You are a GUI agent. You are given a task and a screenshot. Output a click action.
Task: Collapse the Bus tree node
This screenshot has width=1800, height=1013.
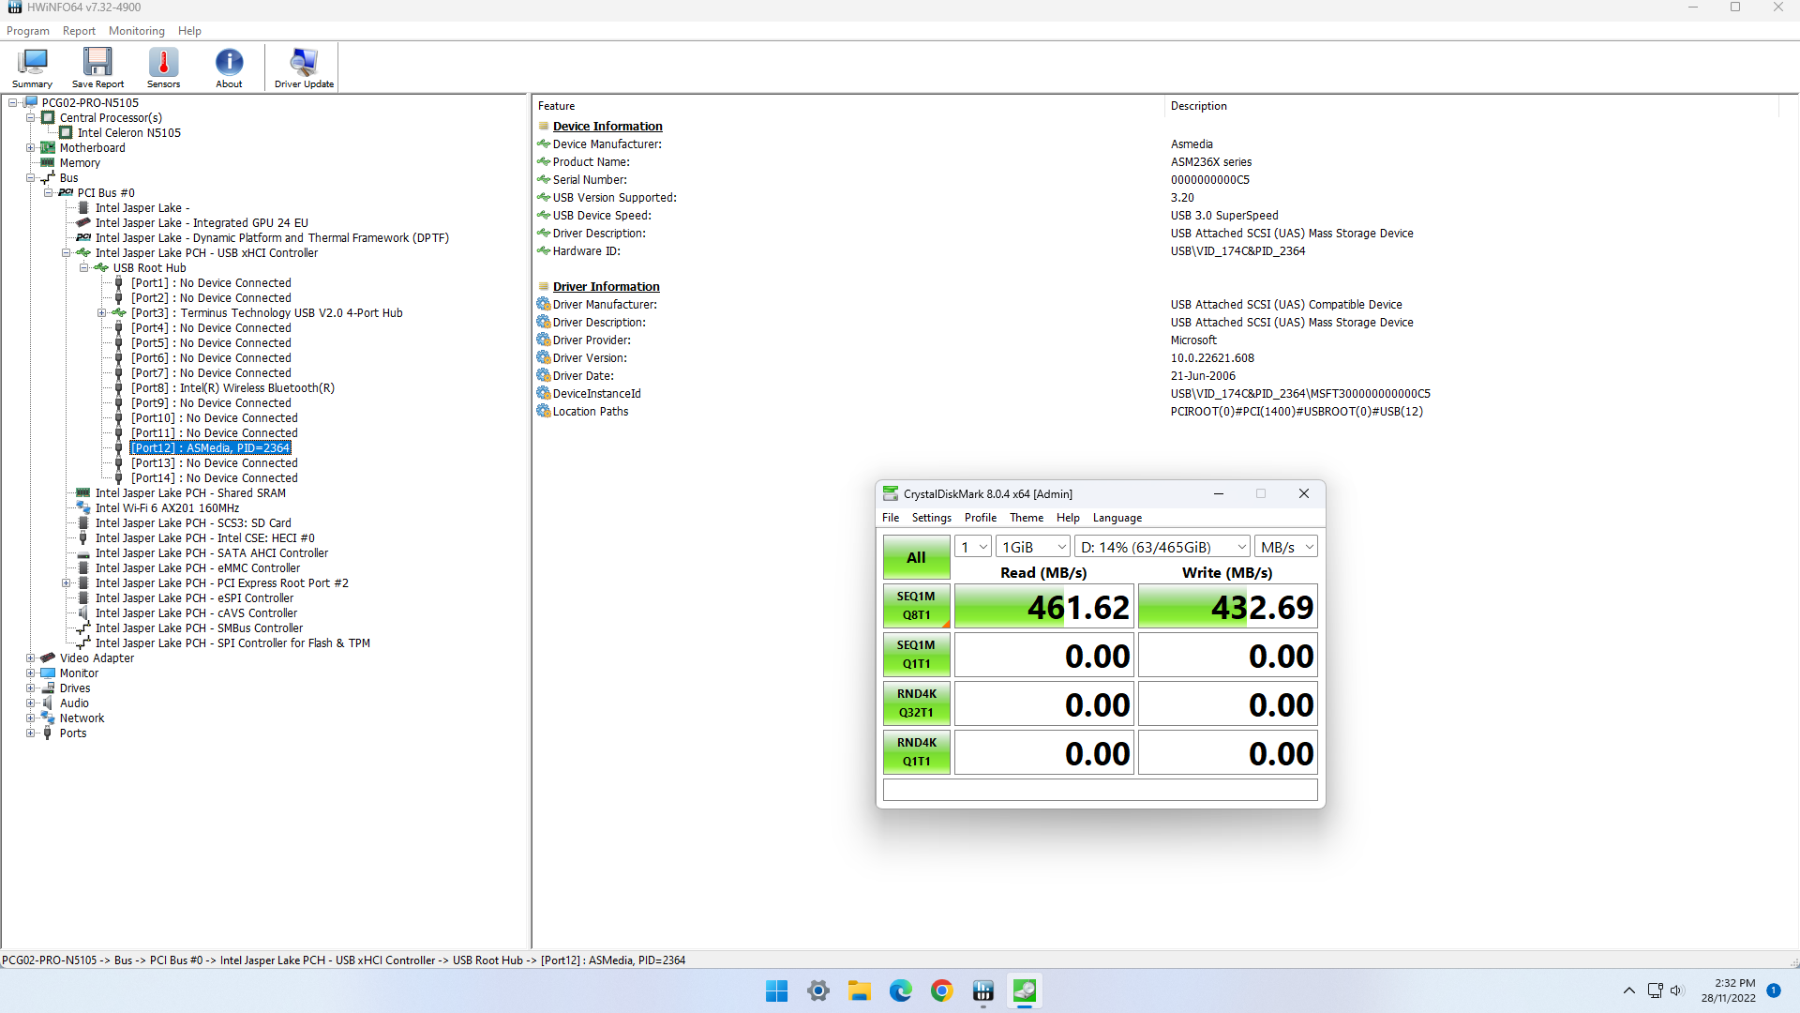pyautogui.click(x=31, y=178)
